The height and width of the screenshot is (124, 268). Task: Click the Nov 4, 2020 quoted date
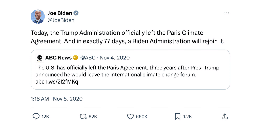click(x=115, y=58)
